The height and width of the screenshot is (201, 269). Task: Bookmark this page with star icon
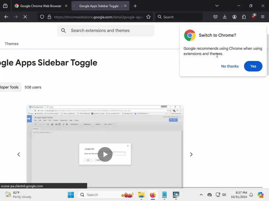coord(148,17)
